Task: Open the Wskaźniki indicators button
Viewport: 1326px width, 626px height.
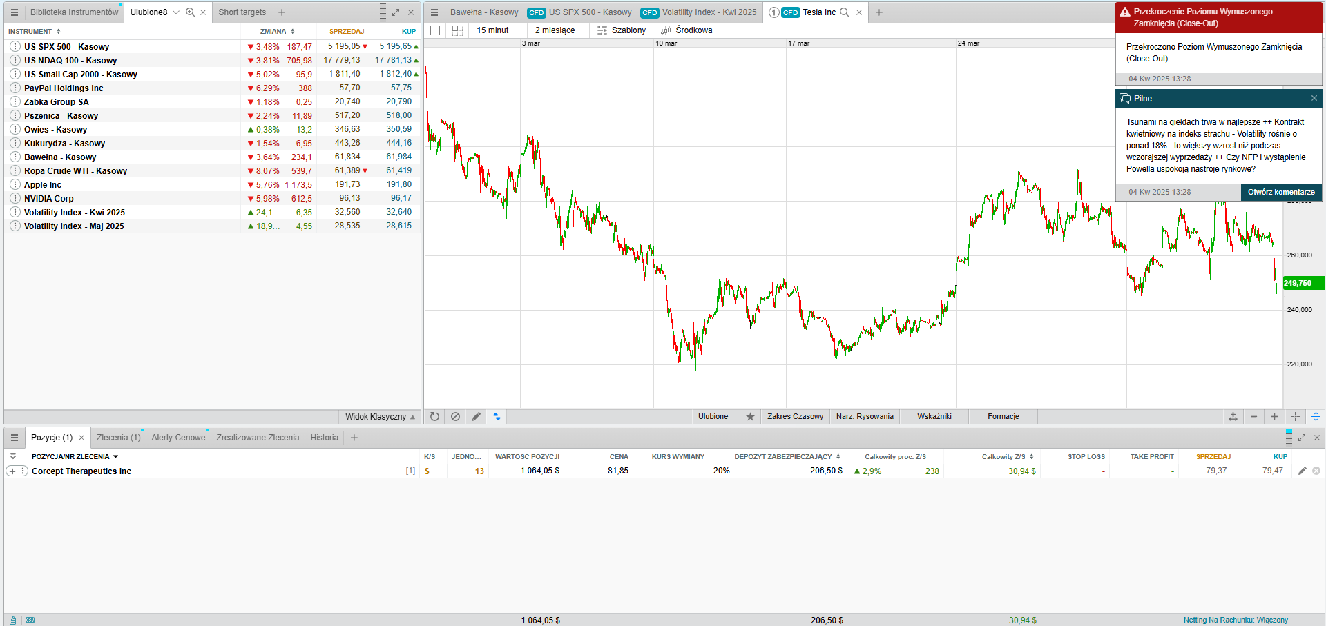Action: click(x=934, y=417)
